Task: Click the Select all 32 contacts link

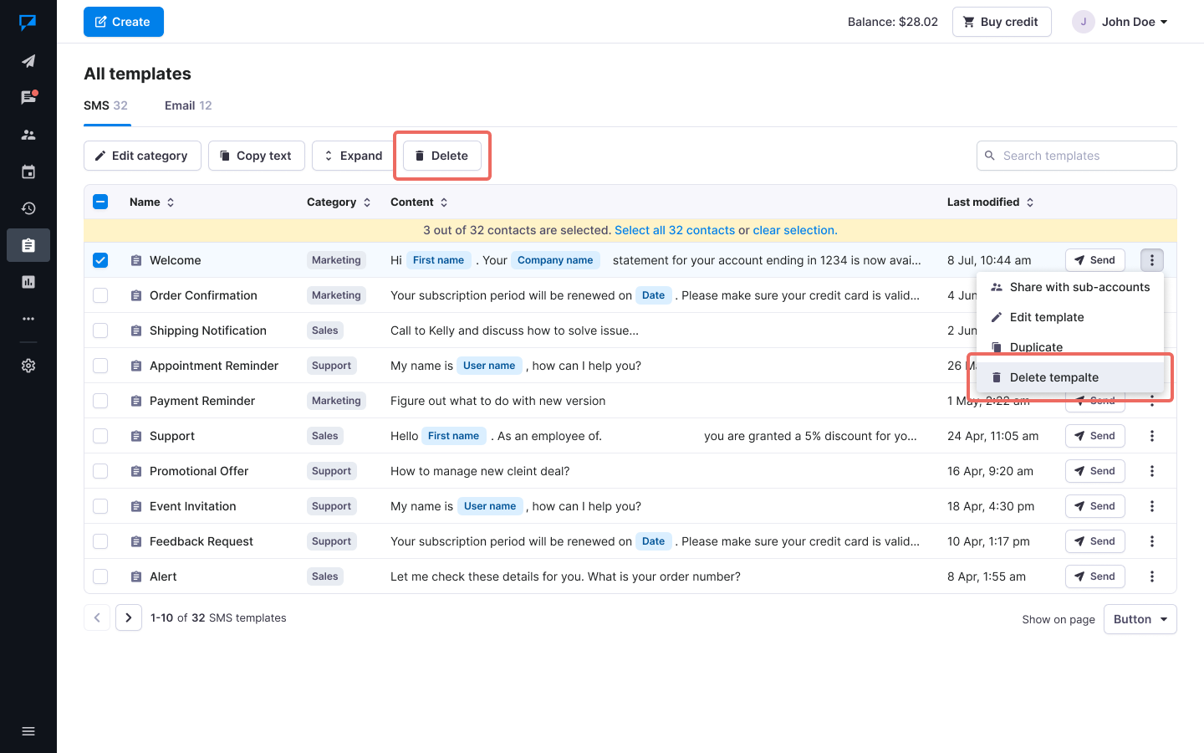Action: 674,230
